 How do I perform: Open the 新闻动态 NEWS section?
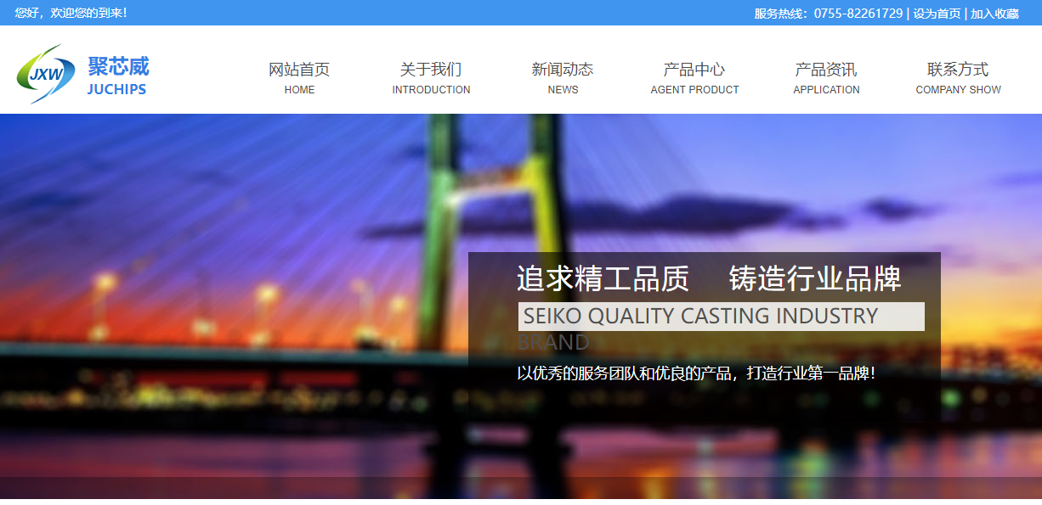(x=563, y=77)
